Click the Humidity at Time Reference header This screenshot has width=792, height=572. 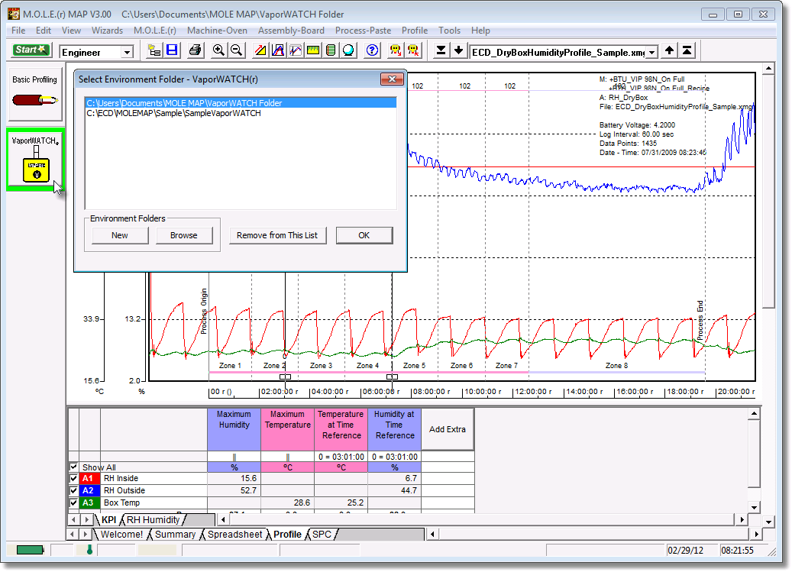(x=395, y=429)
